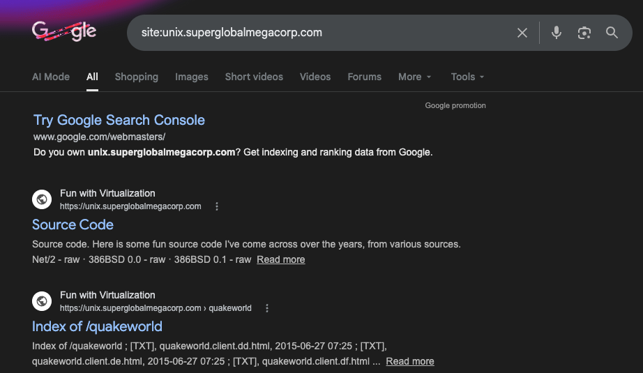Open the Source Code result title

point(73,224)
